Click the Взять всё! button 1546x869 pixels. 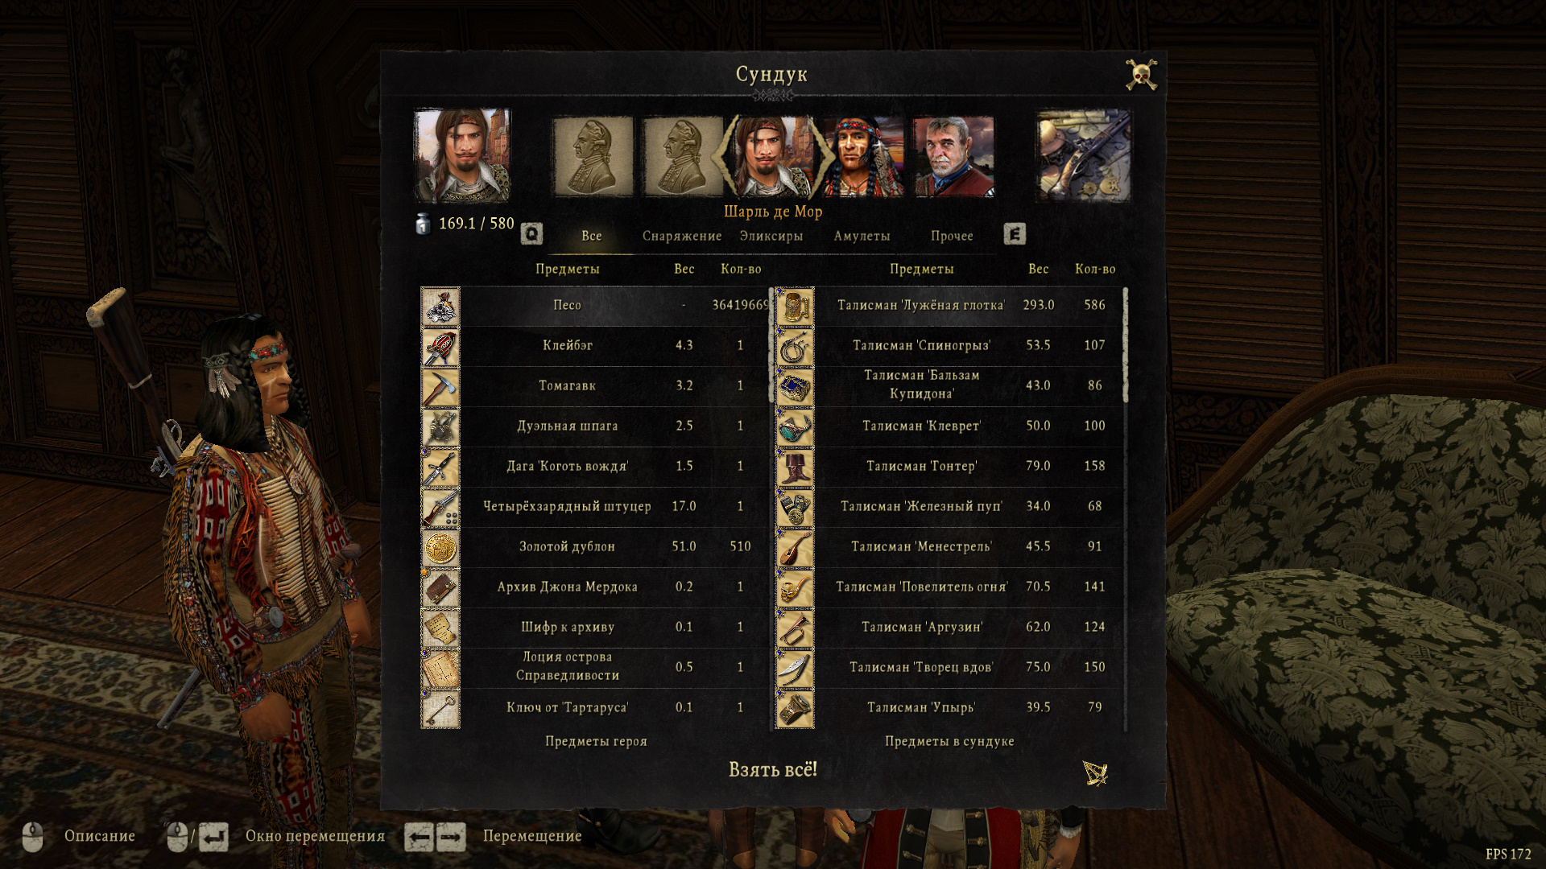(773, 769)
